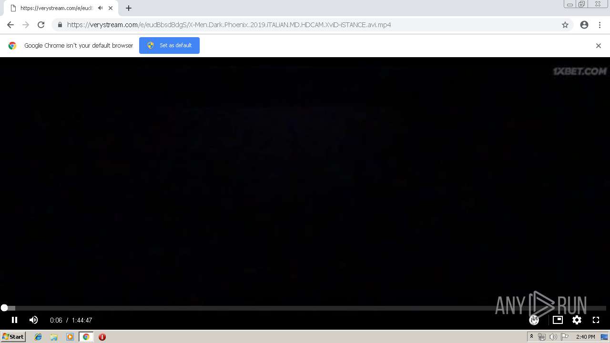Image resolution: width=610 pixels, height=343 pixels.
Task: Click the 1XBET.COM watermark link in the video
Action: click(x=579, y=71)
